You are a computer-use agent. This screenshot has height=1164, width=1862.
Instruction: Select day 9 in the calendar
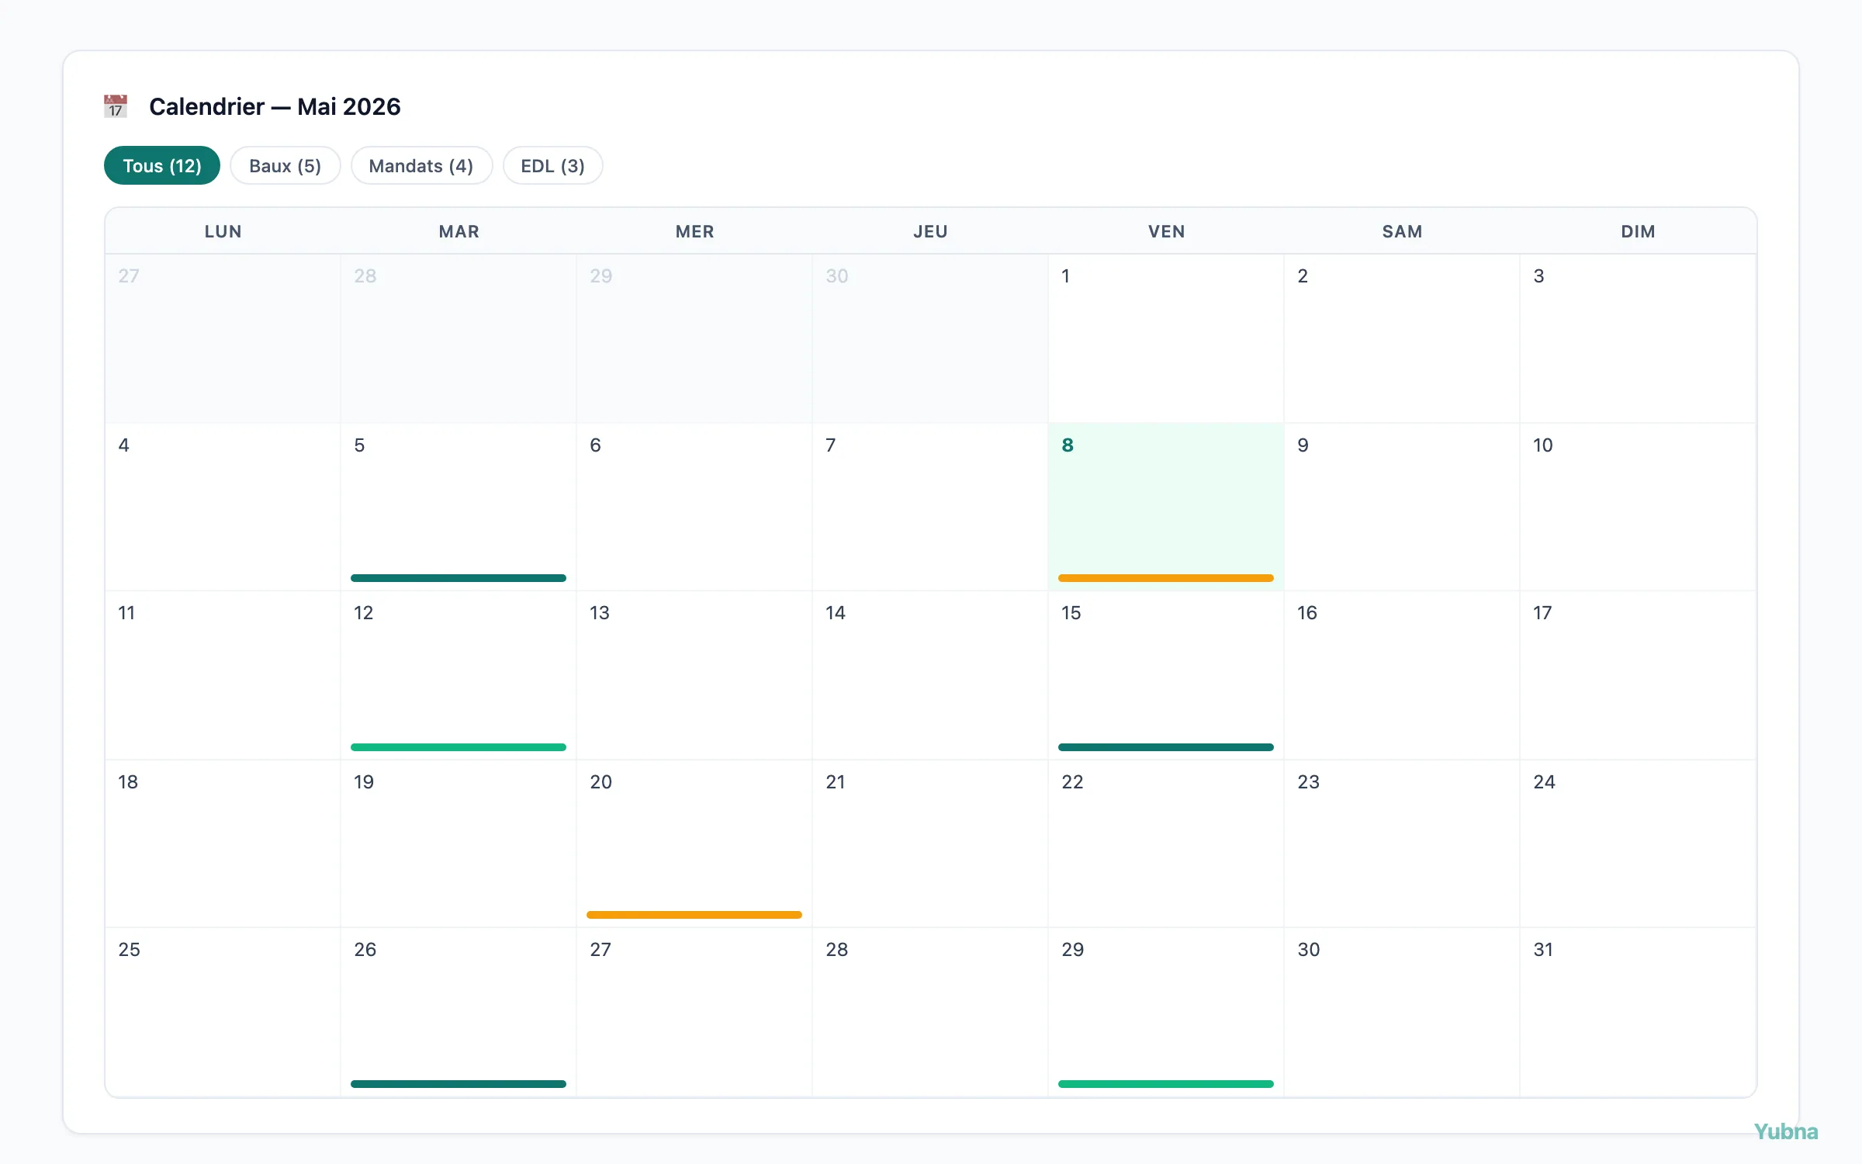pyautogui.click(x=1402, y=507)
